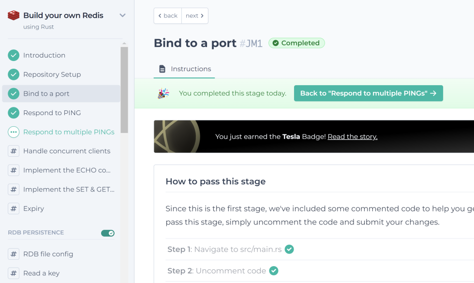The height and width of the screenshot is (283, 474).
Task: Click the Repository Setup checkmark icon
Action: coord(14,74)
